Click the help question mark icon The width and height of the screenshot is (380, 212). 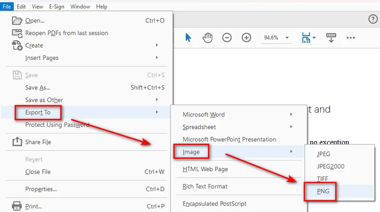tap(373, 19)
